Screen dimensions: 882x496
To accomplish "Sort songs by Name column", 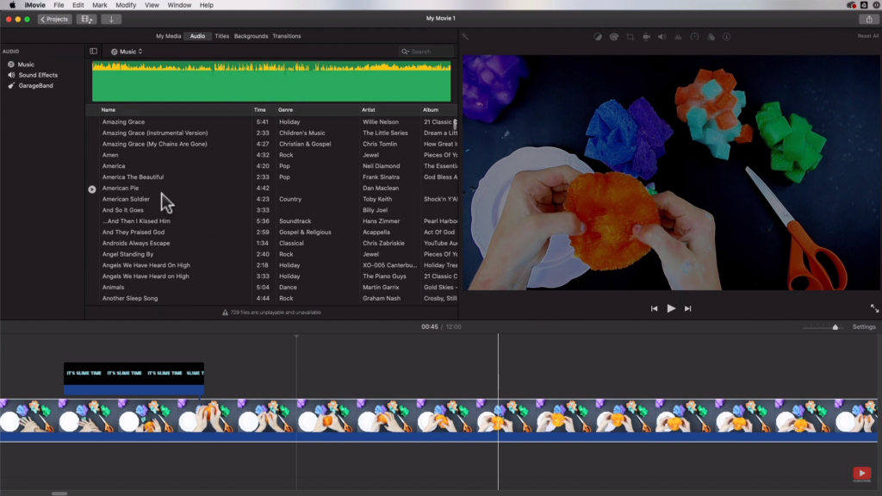I will pos(108,110).
